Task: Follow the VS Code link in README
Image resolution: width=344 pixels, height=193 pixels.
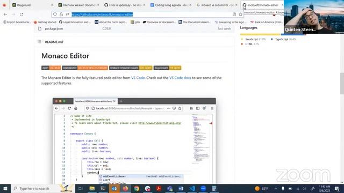Action: tap(138, 78)
